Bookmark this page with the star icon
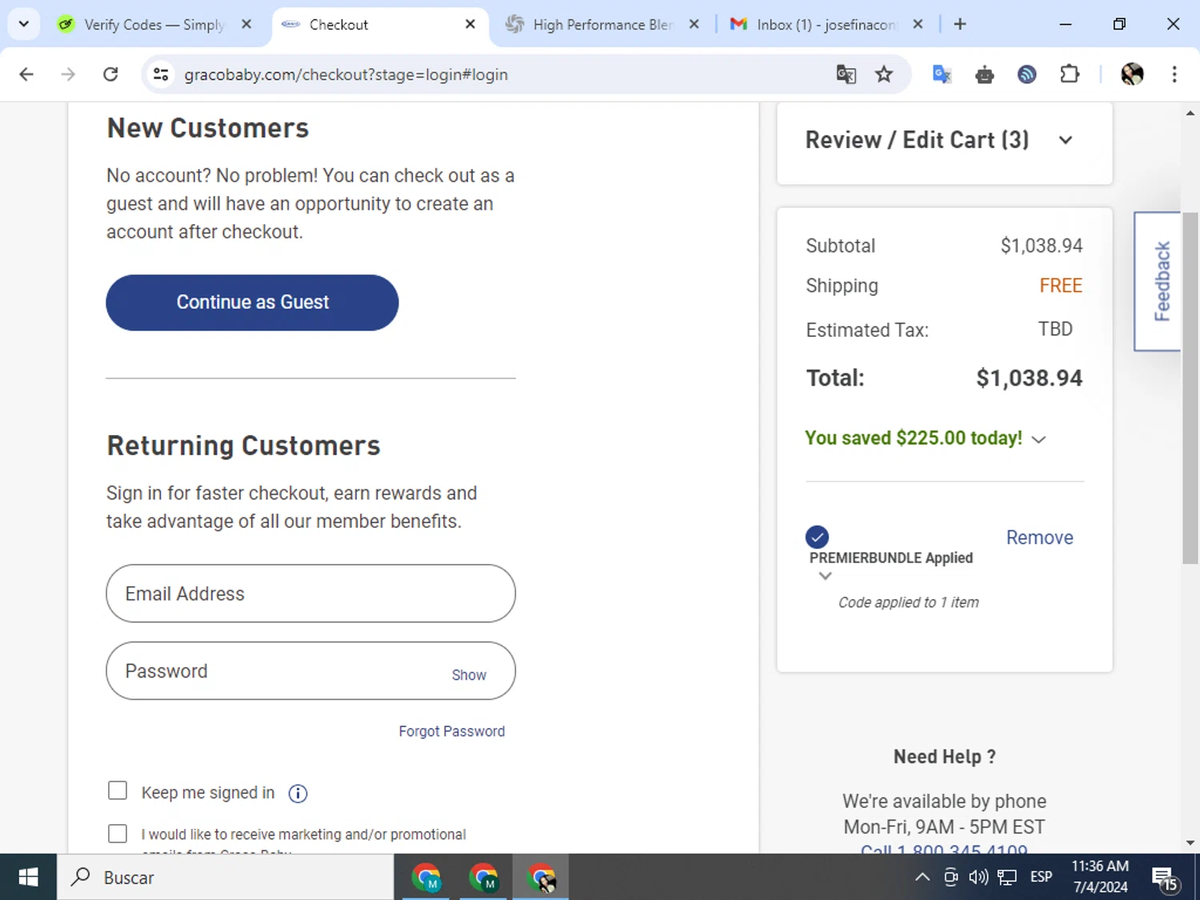The height and width of the screenshot is (900, 1200). (x=883, y=74)
